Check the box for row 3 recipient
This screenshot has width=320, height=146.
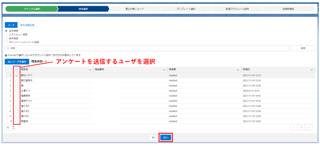click(x=17, y=86)
